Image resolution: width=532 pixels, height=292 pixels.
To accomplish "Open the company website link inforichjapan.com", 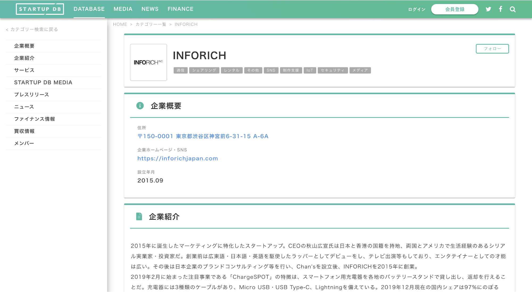I will (x=178, y=158).
